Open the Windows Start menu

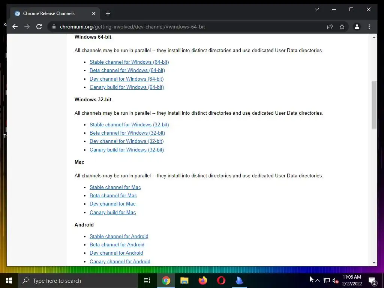coord(9,280)
